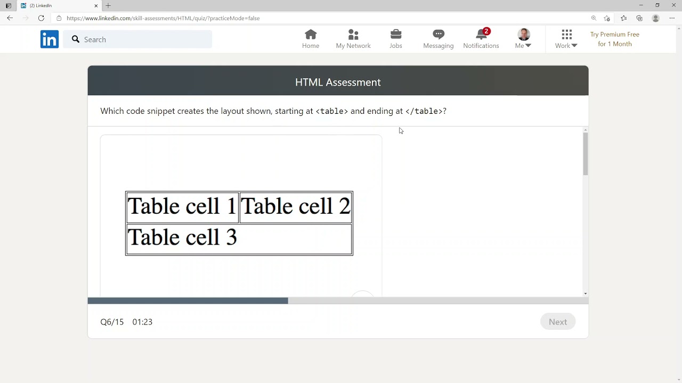The image size is (682, 383).
Task: Open the Messaging icon
Action: click(x=439, y=39)
